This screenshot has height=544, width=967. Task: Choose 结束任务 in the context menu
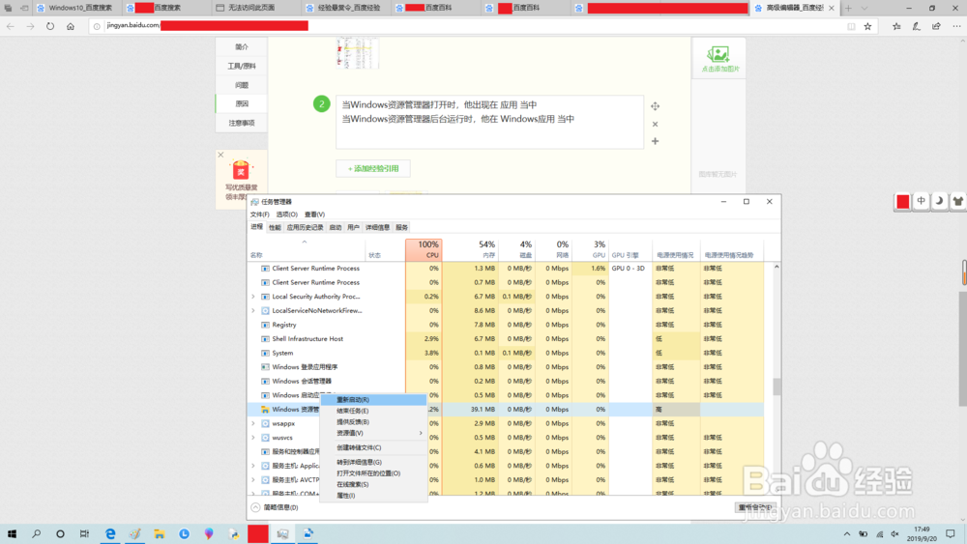point(373,411)
